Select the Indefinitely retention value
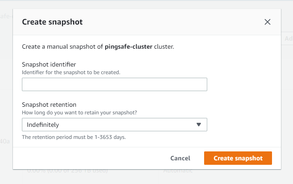 [43, 125]
